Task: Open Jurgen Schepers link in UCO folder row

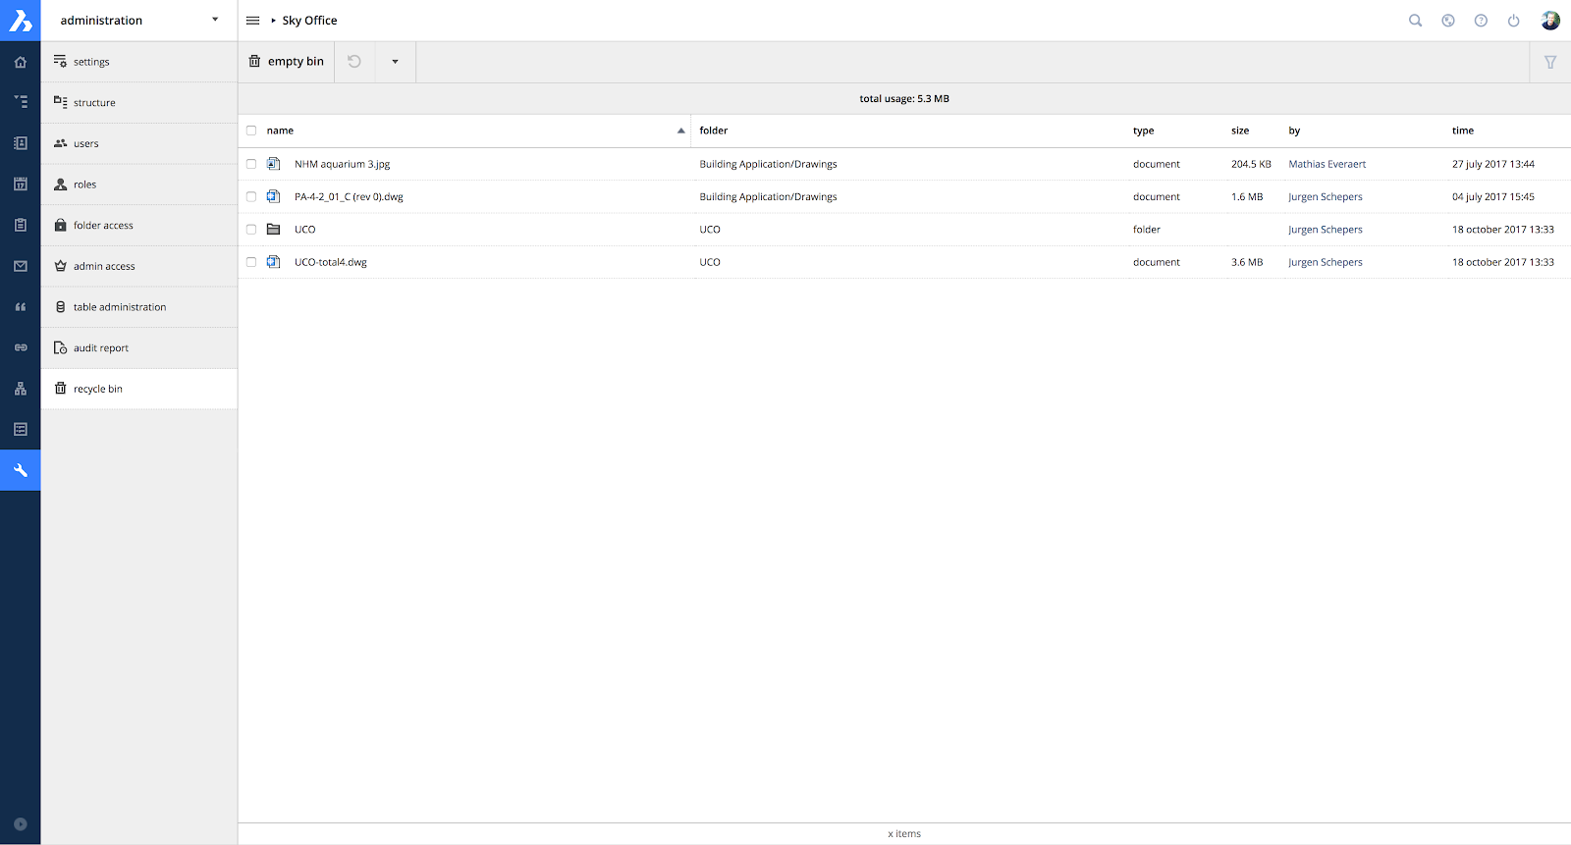Action: (1325, 230)
